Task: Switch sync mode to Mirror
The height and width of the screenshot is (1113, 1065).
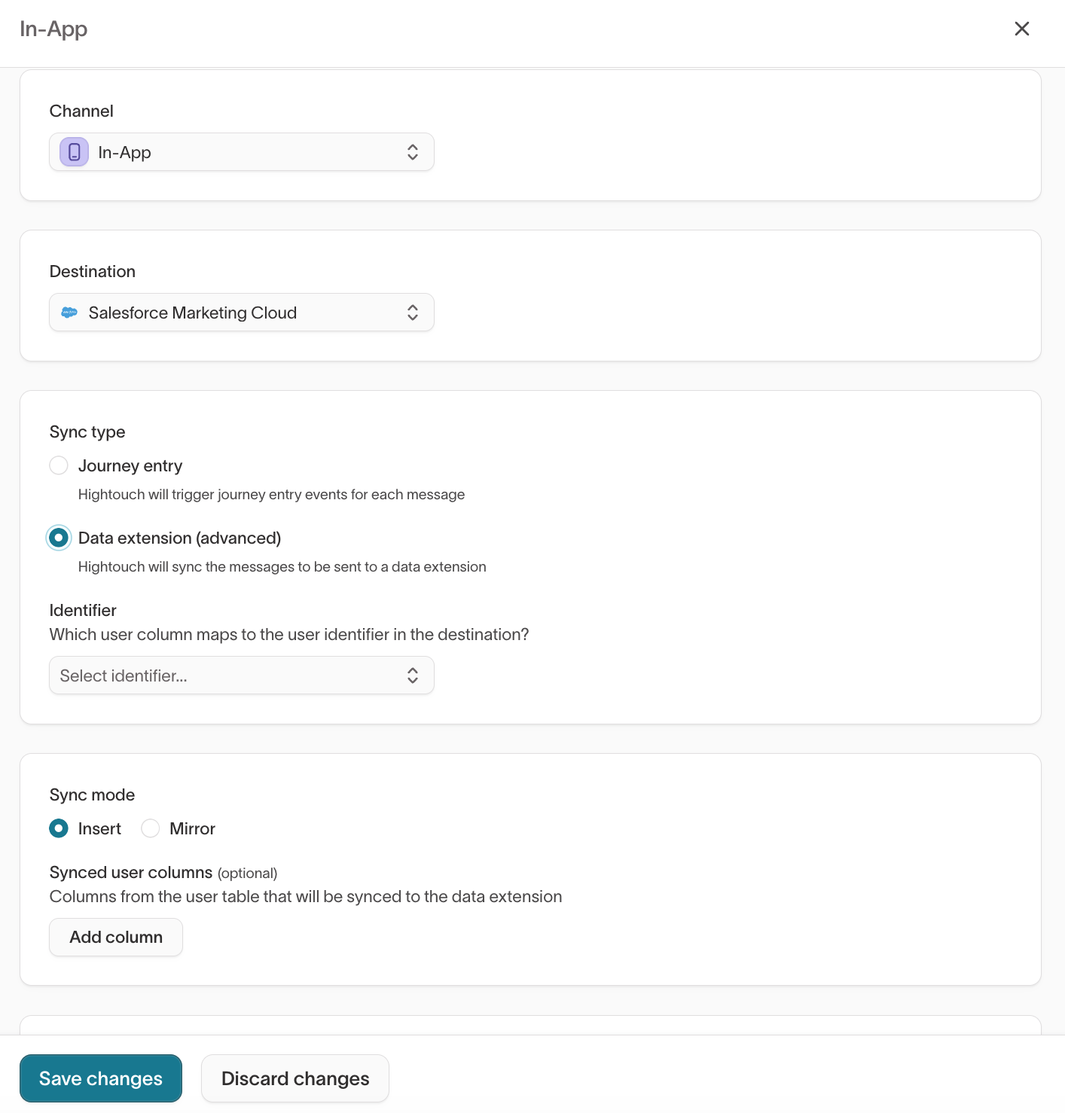Action: click(150, 828)
